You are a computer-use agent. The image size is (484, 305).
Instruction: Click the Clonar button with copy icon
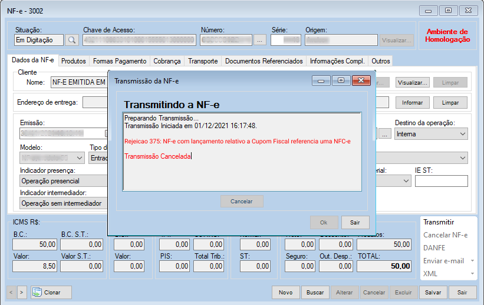51,292
